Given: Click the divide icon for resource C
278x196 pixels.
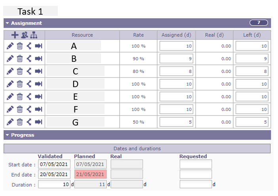Looking at the screenshot, I should (x=29, y=72).
